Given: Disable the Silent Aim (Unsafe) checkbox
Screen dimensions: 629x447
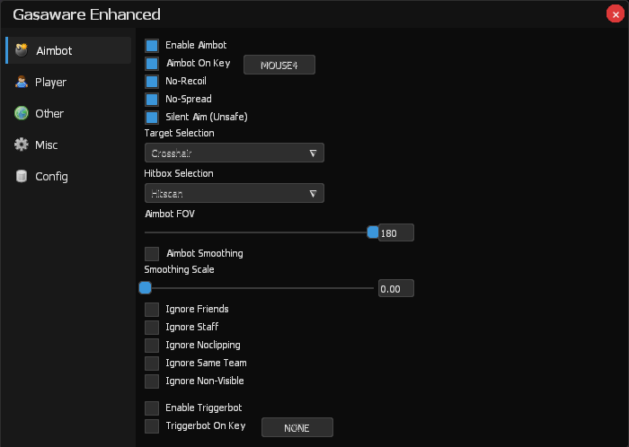Looking at the screenshot, I should point(152,117).
